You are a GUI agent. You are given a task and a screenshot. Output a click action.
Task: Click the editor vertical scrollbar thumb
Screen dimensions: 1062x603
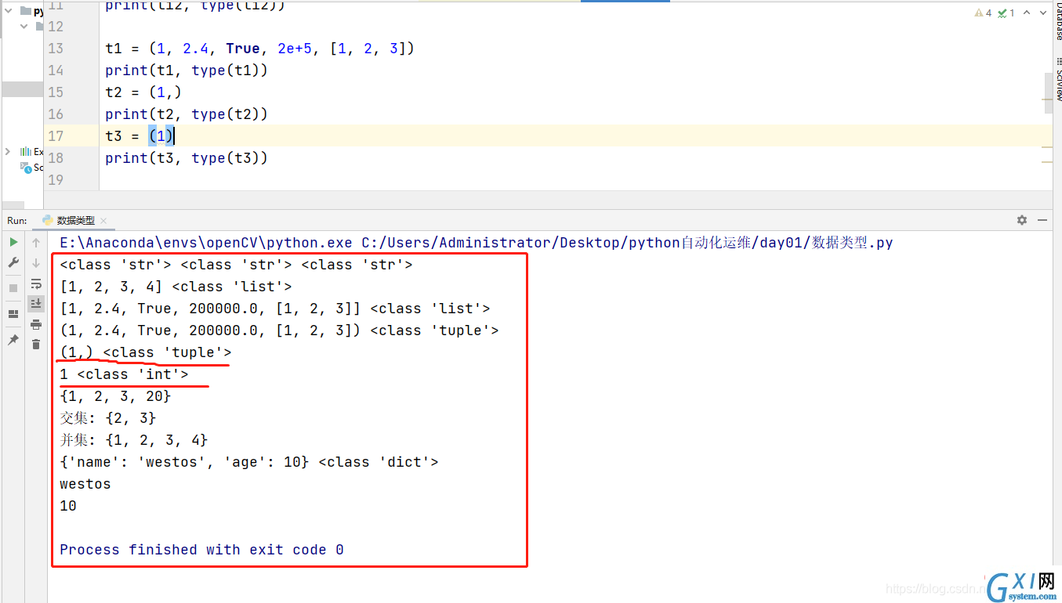tap(1048, 94)
